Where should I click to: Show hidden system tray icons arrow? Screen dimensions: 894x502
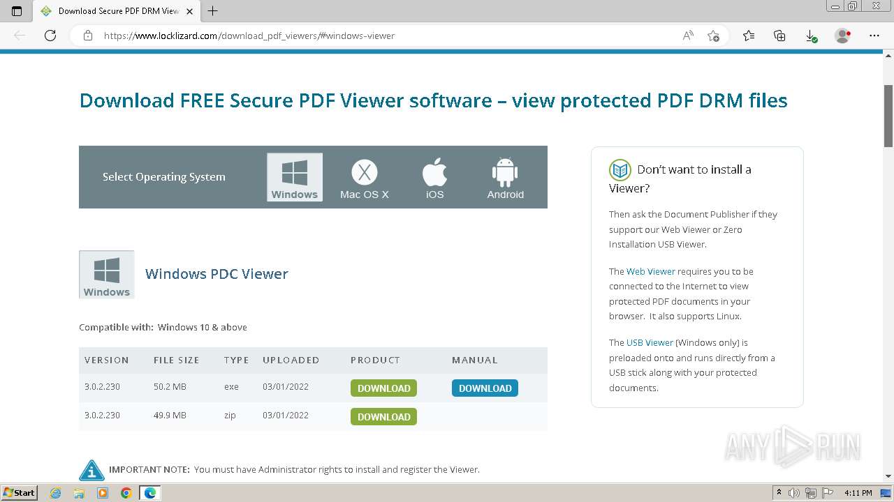[x=779, y=493]
